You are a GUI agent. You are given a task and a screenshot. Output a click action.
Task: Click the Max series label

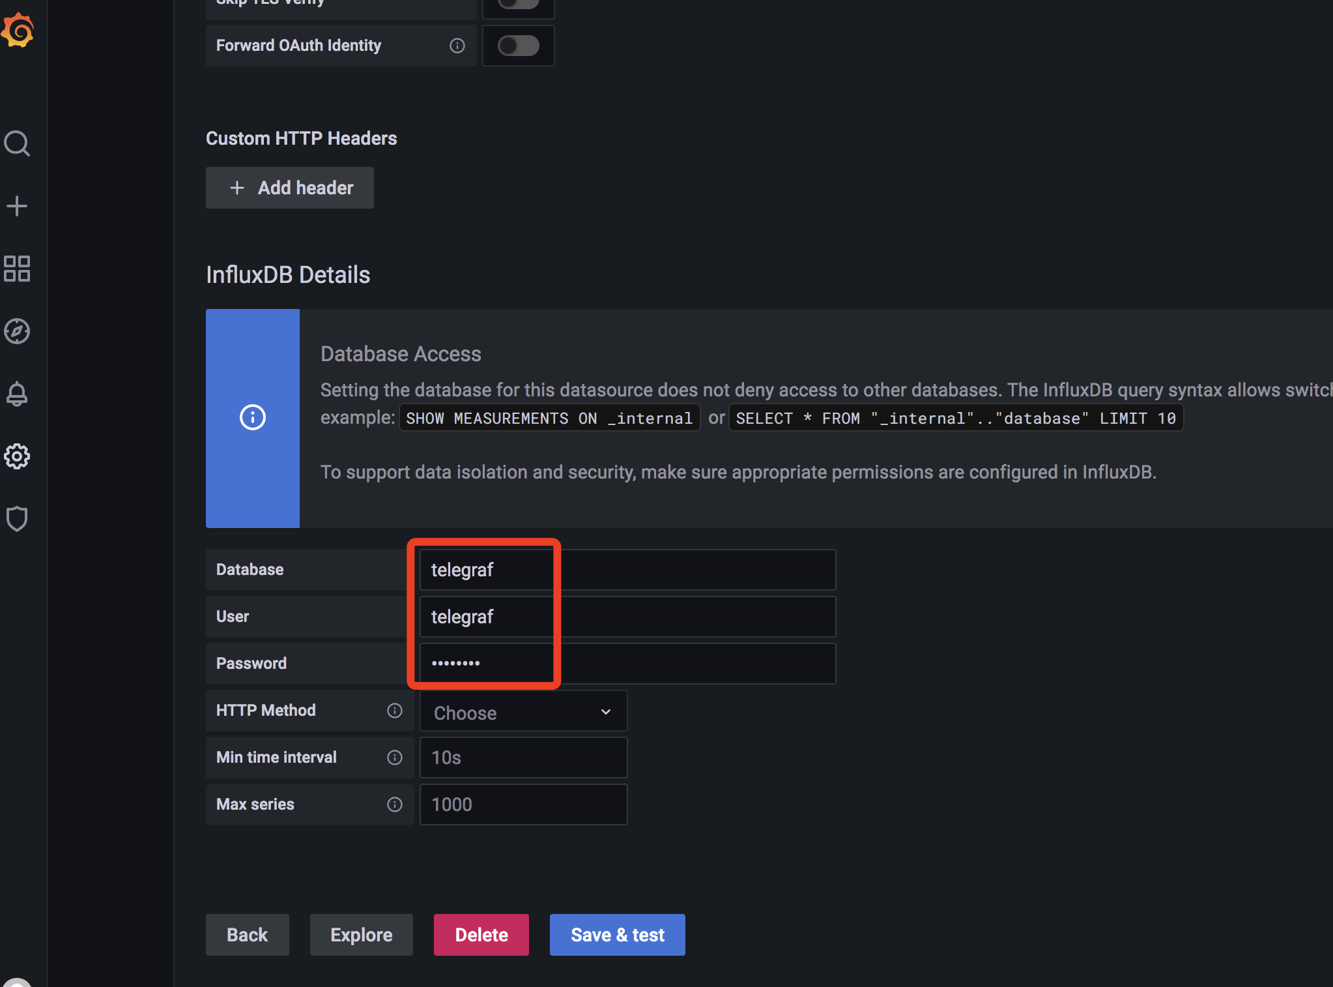click(255, 804)
